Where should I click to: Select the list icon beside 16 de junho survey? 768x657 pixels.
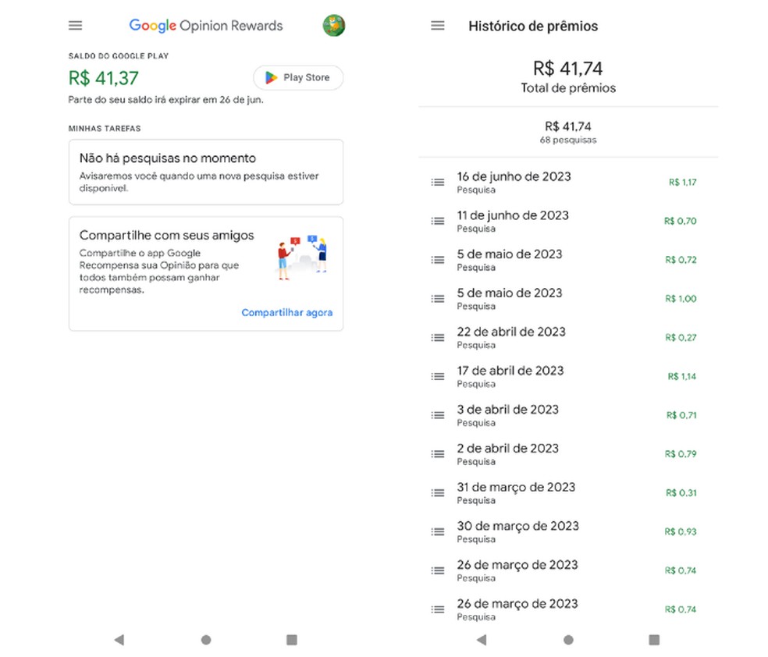pos(437,182)
